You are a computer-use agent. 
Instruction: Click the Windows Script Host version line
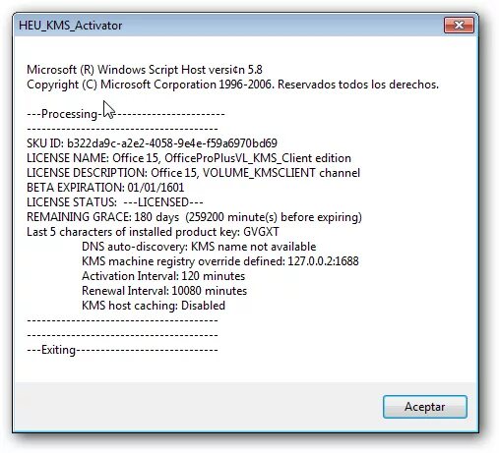point(145,70)
